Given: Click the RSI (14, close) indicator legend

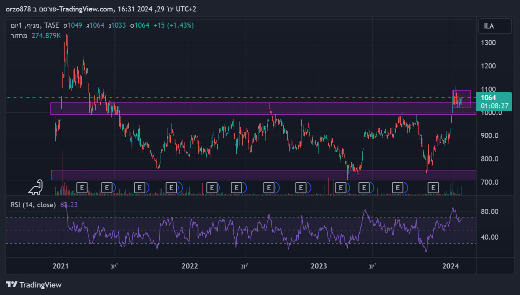Looking at the screenshot, I should (x=33, y=205).
